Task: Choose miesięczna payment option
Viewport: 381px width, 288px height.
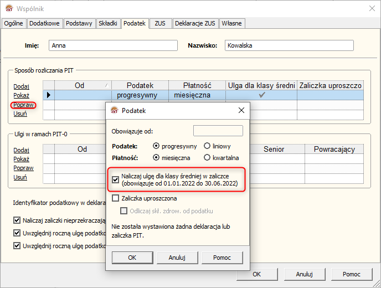Action: click(x=156, y=157)
